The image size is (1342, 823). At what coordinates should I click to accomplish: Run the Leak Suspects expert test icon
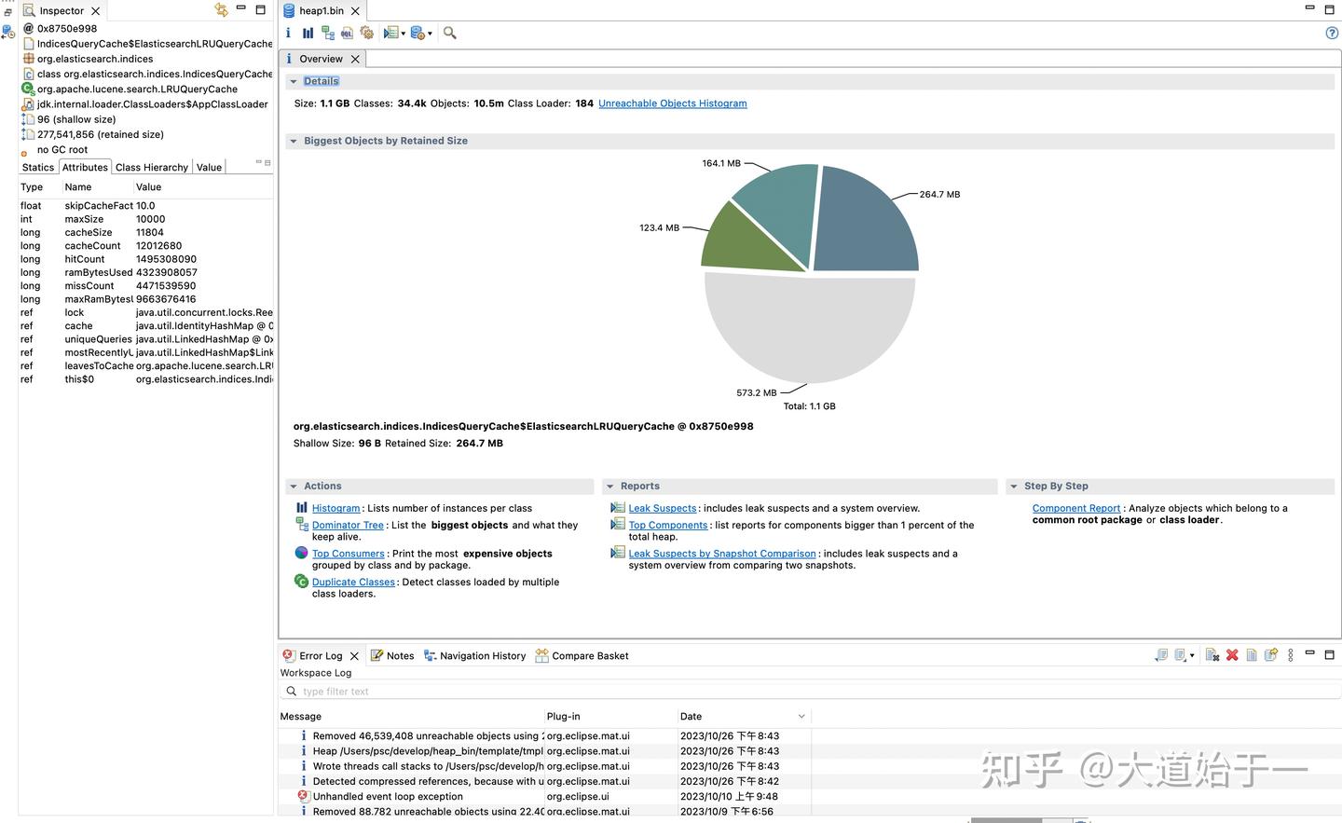pyautogui.click(x=367, y=33)
